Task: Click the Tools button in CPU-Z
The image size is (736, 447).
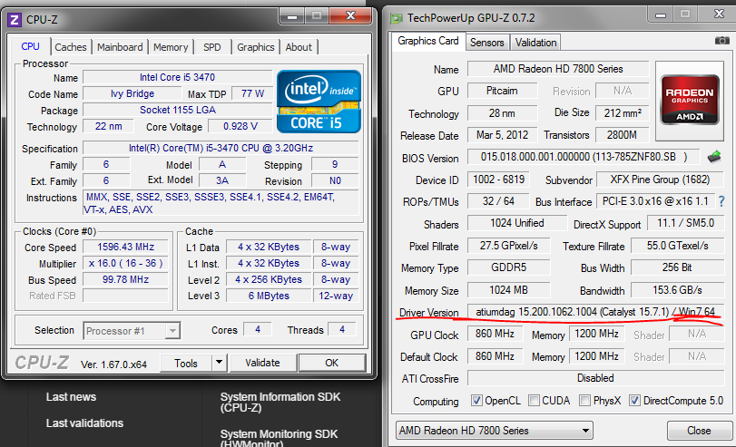Action: (186, 363)
